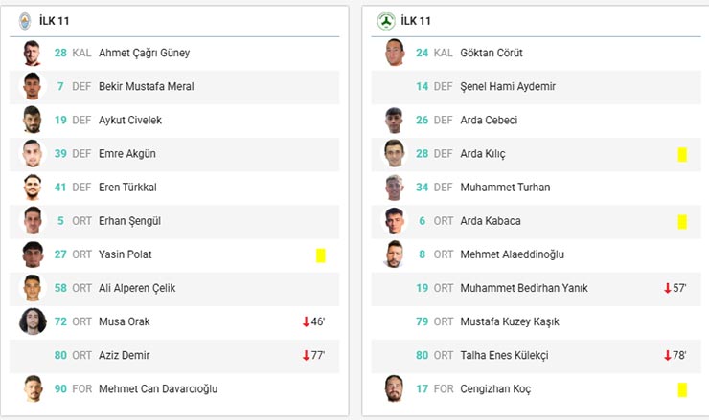The image size is (709, 420).
Task: Open Musa Orak's curly-haired player photo
Action: click(x=33, y=321)
